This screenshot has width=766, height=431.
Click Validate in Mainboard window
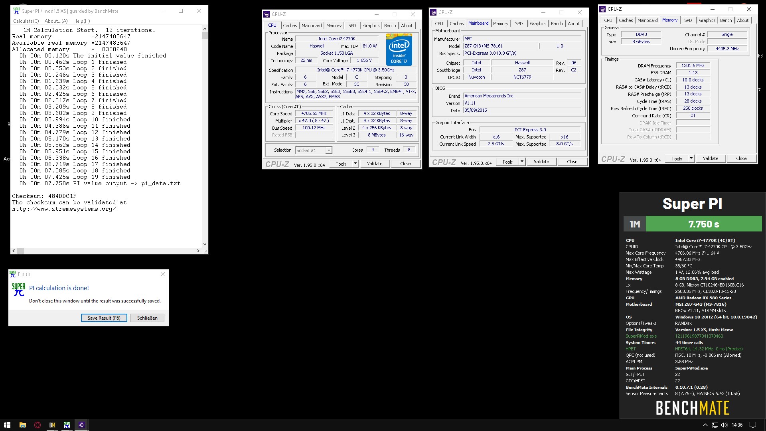pyautogui.click(x=541, y=162)
